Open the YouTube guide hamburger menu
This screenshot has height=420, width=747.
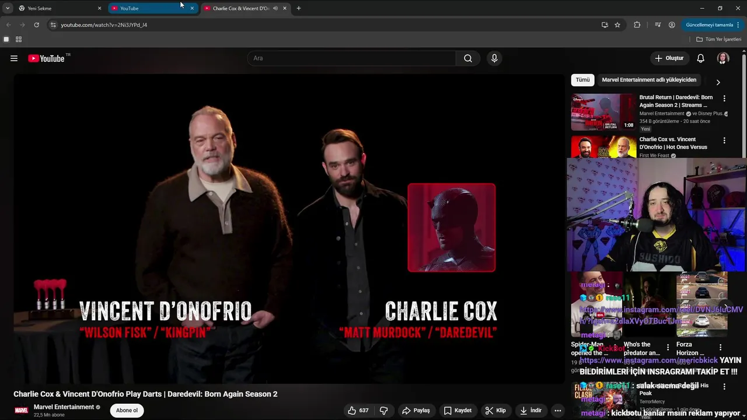(x=14, y=58)
